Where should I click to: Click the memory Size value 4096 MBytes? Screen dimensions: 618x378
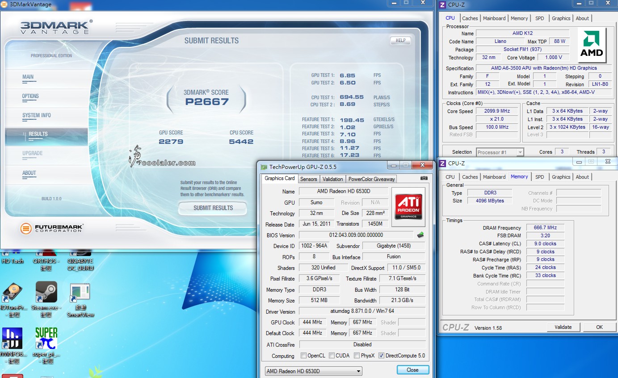pos(490,201)
